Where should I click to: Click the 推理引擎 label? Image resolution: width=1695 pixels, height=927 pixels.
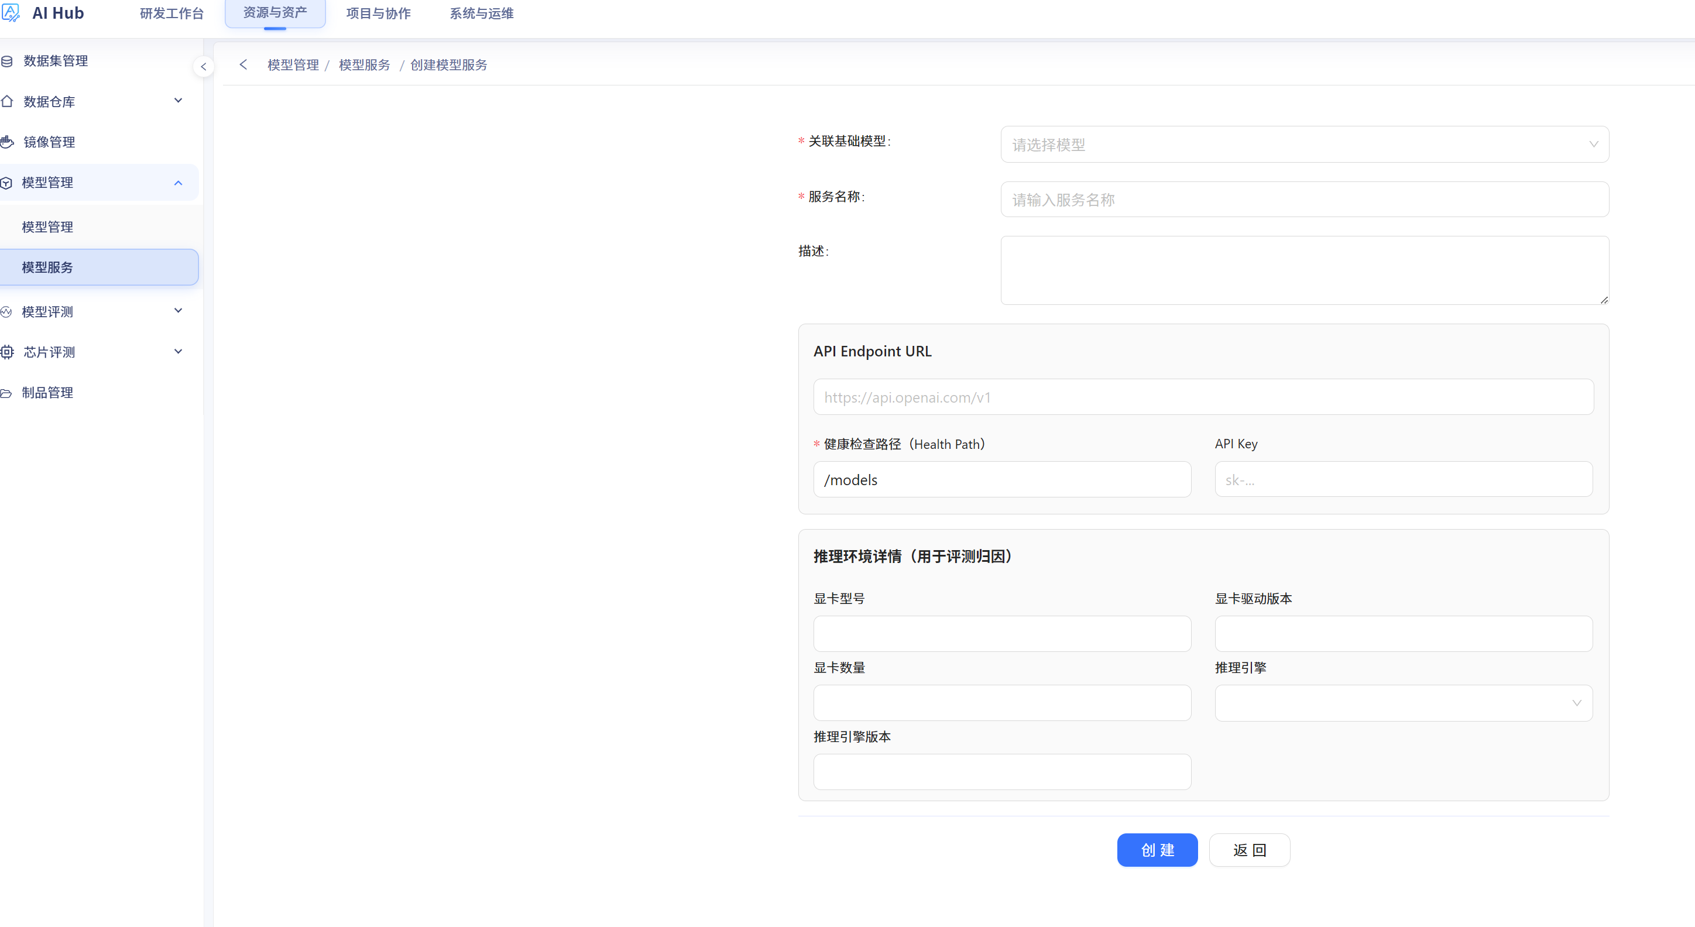(x=1240, y=668)
